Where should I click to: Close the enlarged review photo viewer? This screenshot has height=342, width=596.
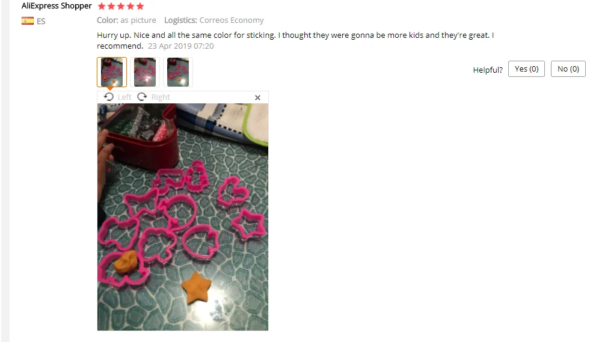pyautogui.click(x=258, y=97)
